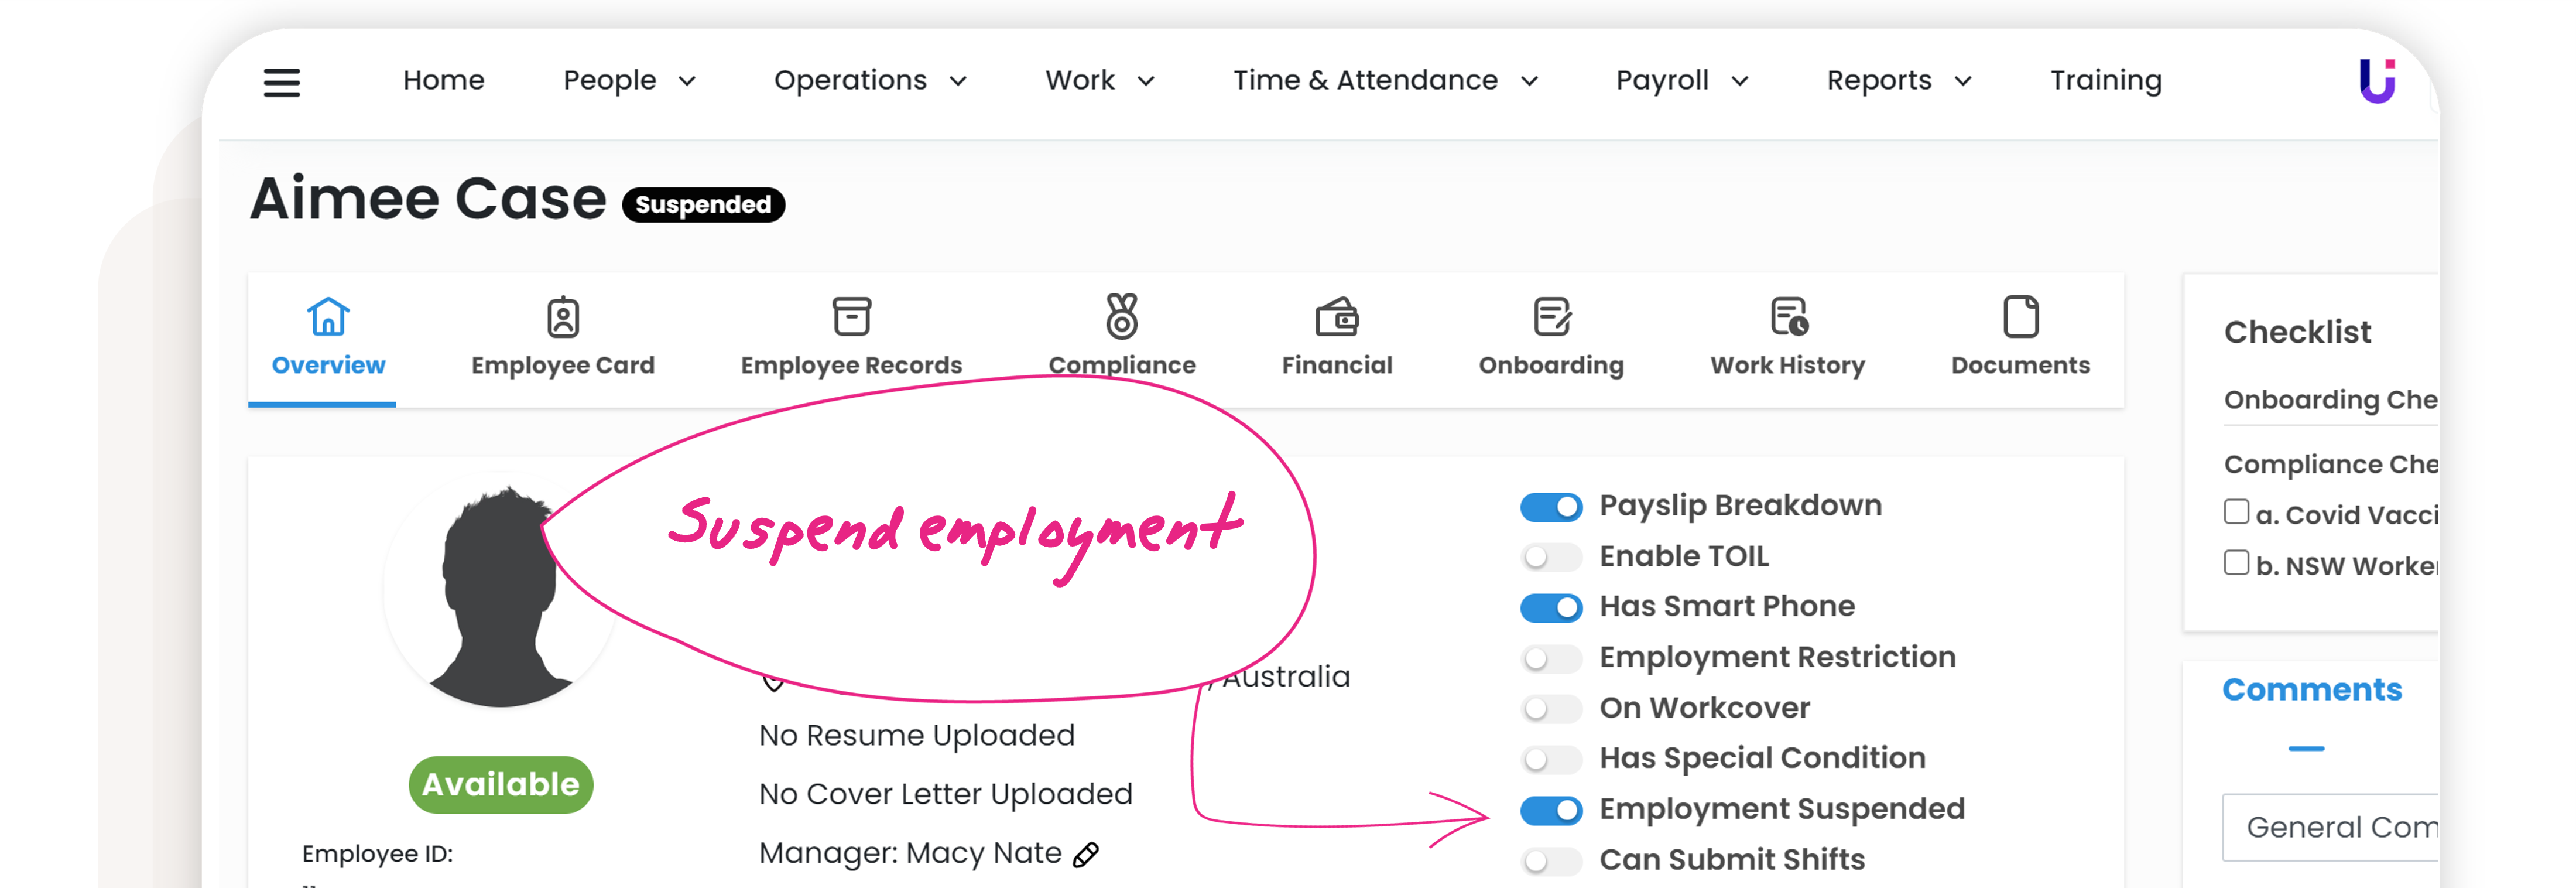
Task: Edit manager using the pencil icon
Action: point(1086,855)
